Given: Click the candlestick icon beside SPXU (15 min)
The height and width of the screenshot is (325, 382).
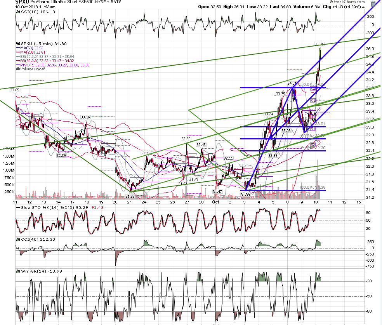Looking at the screenshot, I should [x=18, y=43].
